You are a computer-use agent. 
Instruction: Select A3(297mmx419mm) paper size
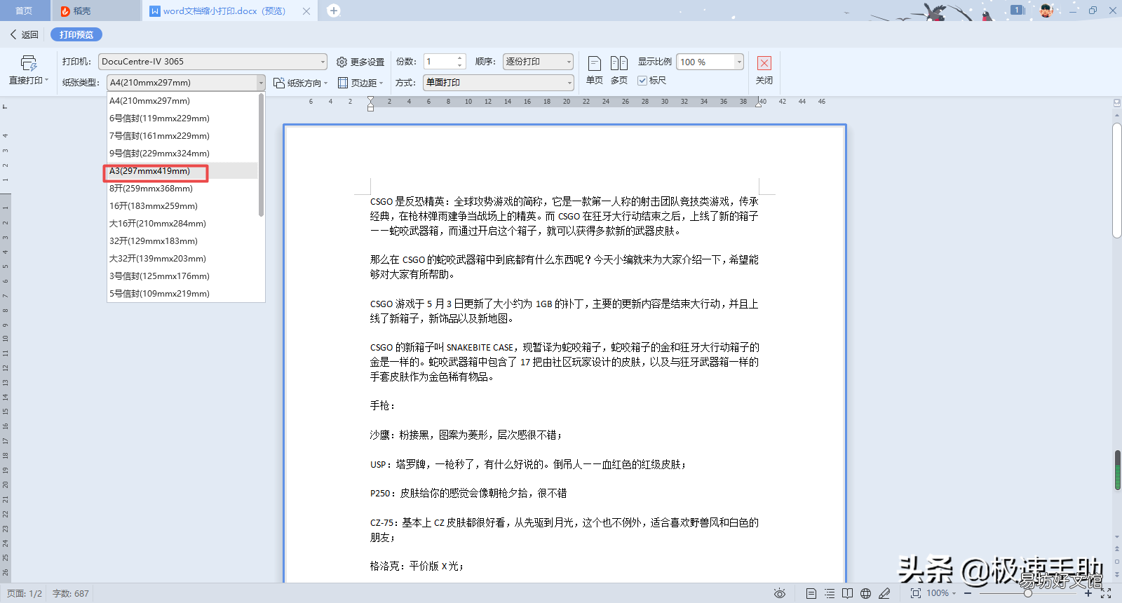pyautogui.click(x=182, y=171)
